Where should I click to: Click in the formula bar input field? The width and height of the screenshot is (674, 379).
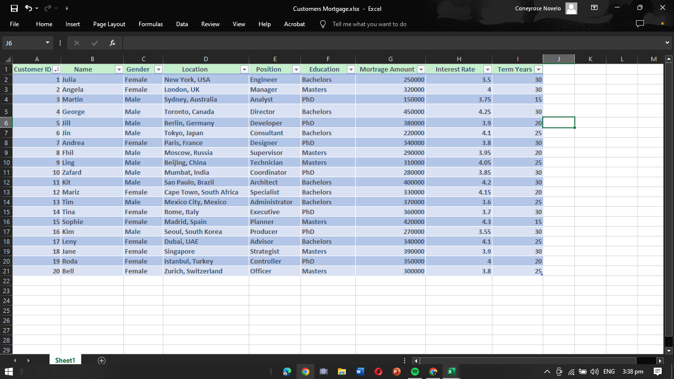(393, 43)
